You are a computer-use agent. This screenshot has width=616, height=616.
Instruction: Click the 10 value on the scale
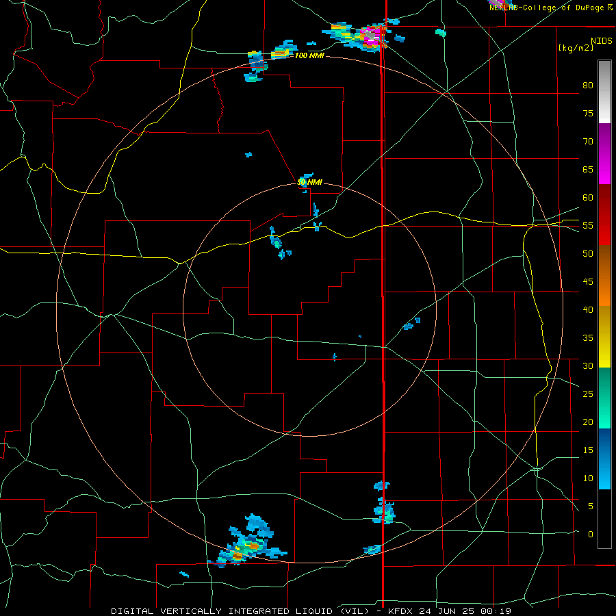pyautogui.click(x=588, y=478)
